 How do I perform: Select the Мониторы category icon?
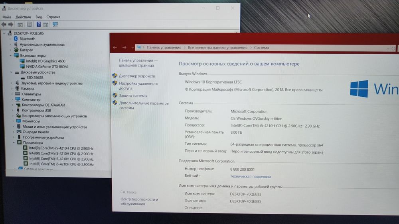pyautogui.click(x=19, y=121)
